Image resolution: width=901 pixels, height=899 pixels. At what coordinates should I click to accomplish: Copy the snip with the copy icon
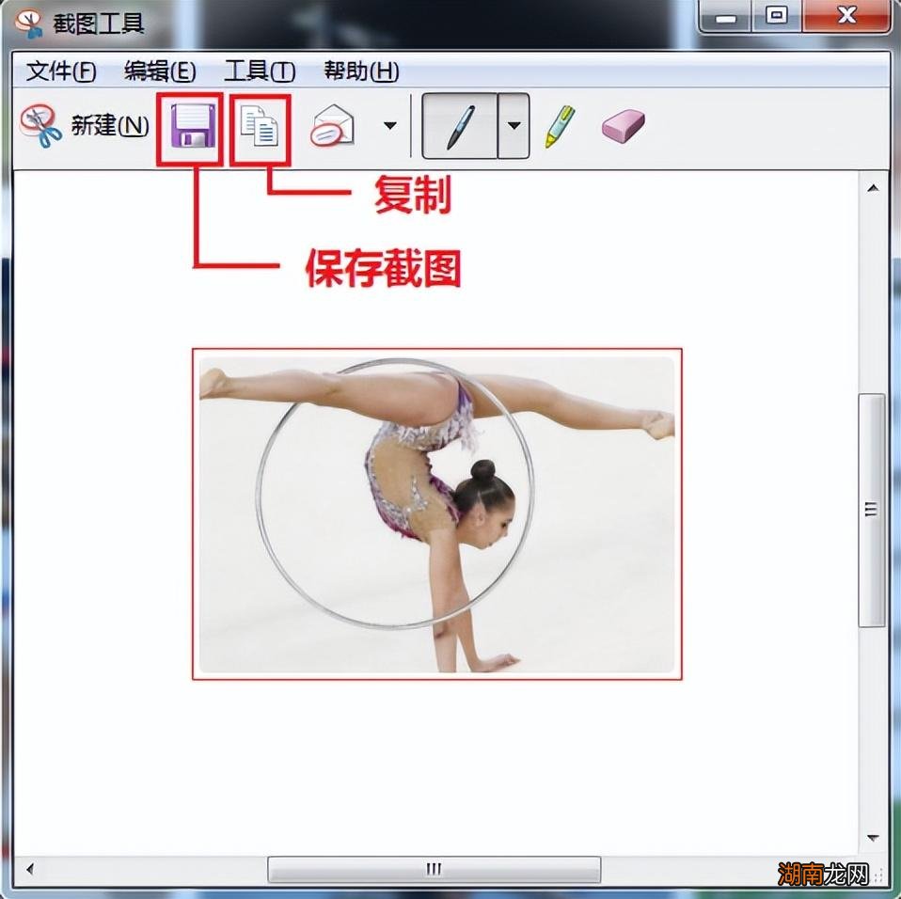pos(260,124)
